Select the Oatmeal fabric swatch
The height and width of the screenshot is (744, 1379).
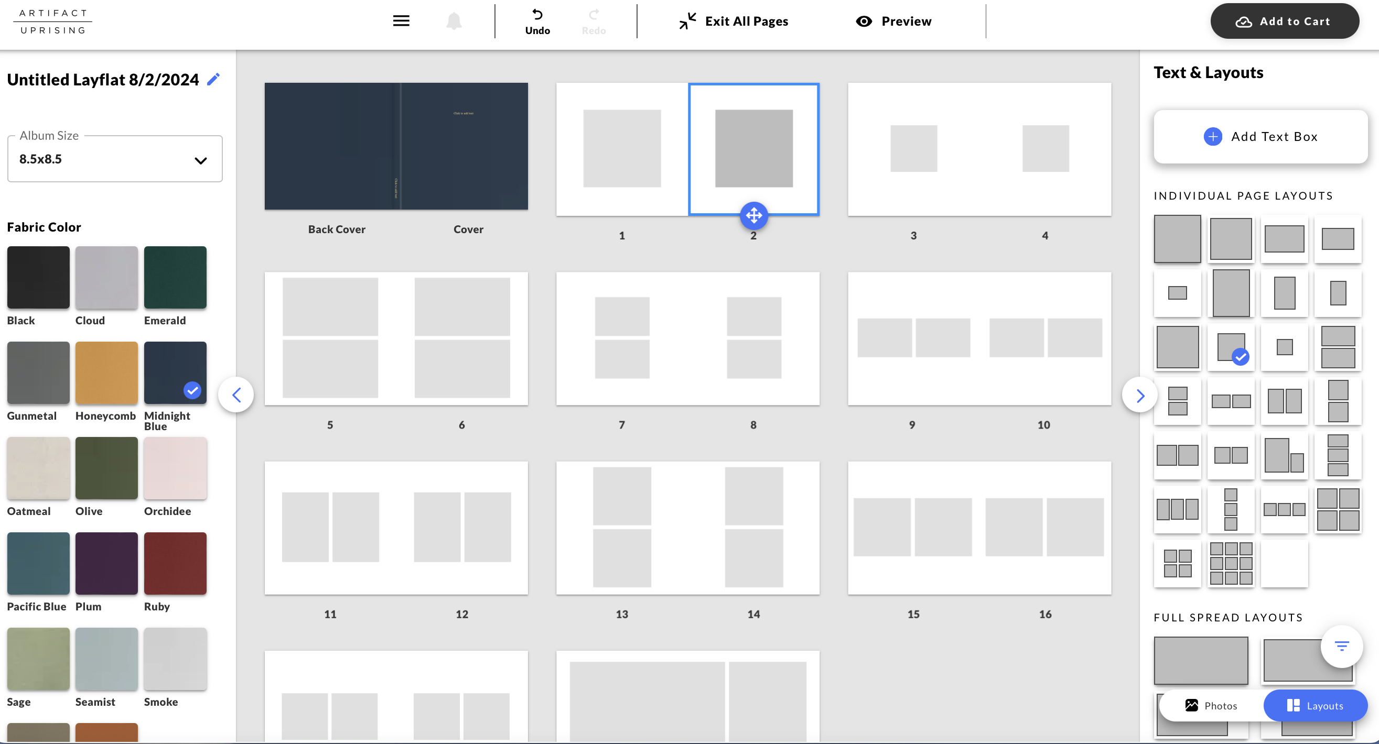(38, 467)
